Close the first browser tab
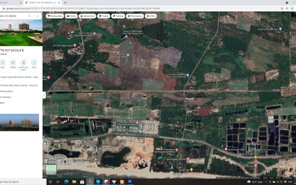Screen dimensions: 296x185 coord(21,3)
